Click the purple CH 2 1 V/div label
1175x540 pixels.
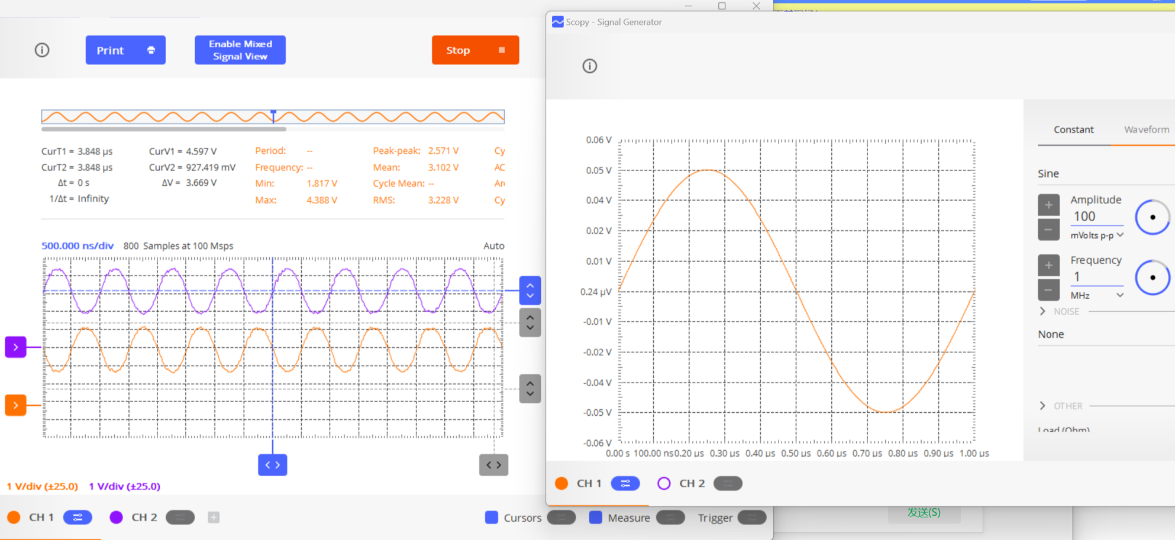pyautogui.click(x=124, y=486)
